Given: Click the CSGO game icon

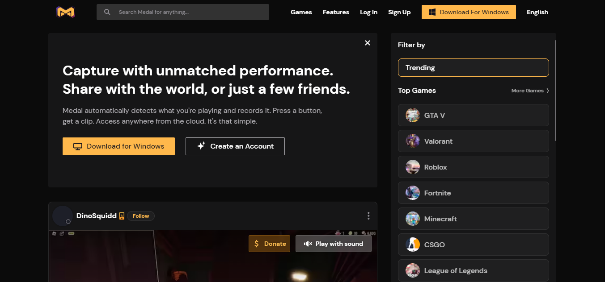Looking at the screenshot, I should [413, 245].
